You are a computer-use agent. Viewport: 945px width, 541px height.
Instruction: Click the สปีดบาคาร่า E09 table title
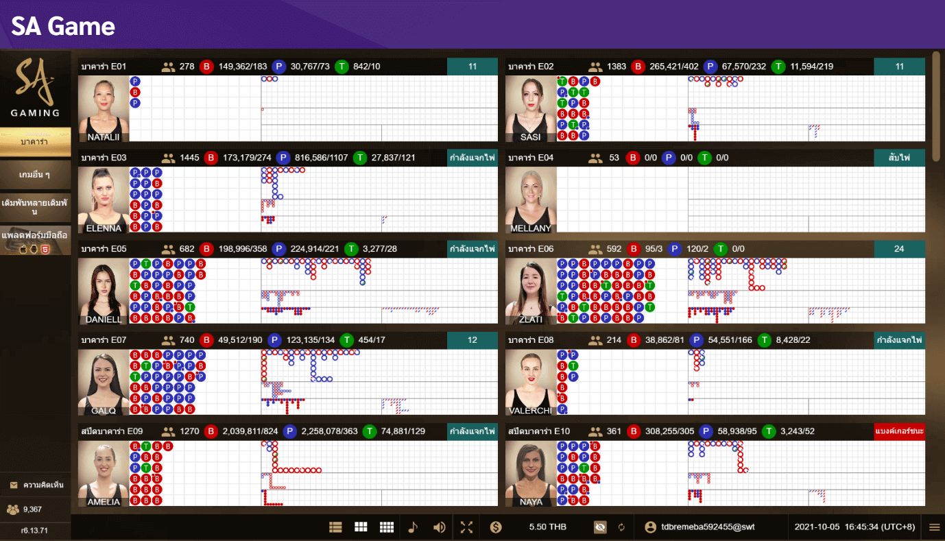click(x=112, y=431)
